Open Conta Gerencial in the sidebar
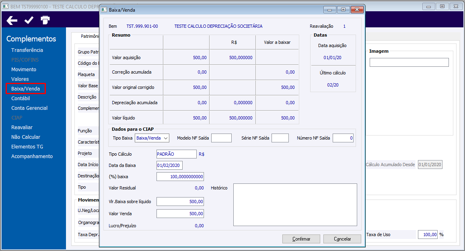 pos(29,108)
